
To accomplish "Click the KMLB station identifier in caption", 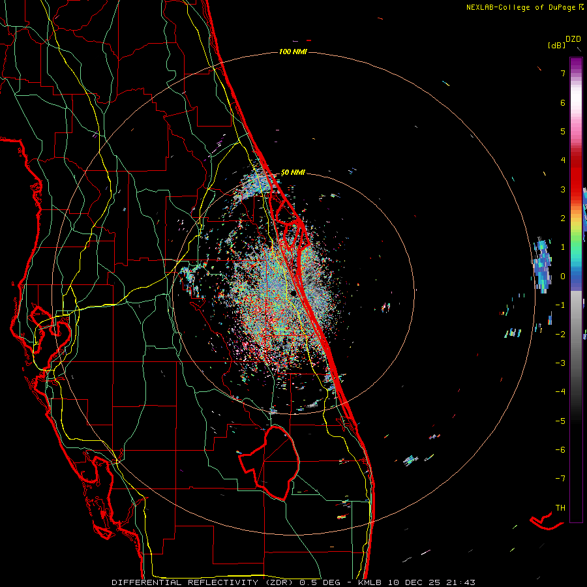I will coord(370,582).
